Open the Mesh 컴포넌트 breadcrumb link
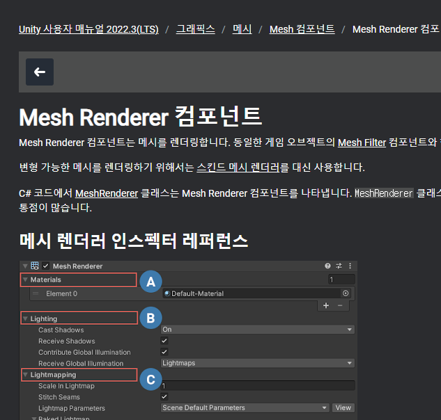The height and width of the screenshot is (420, 441). tap(302, 29)
